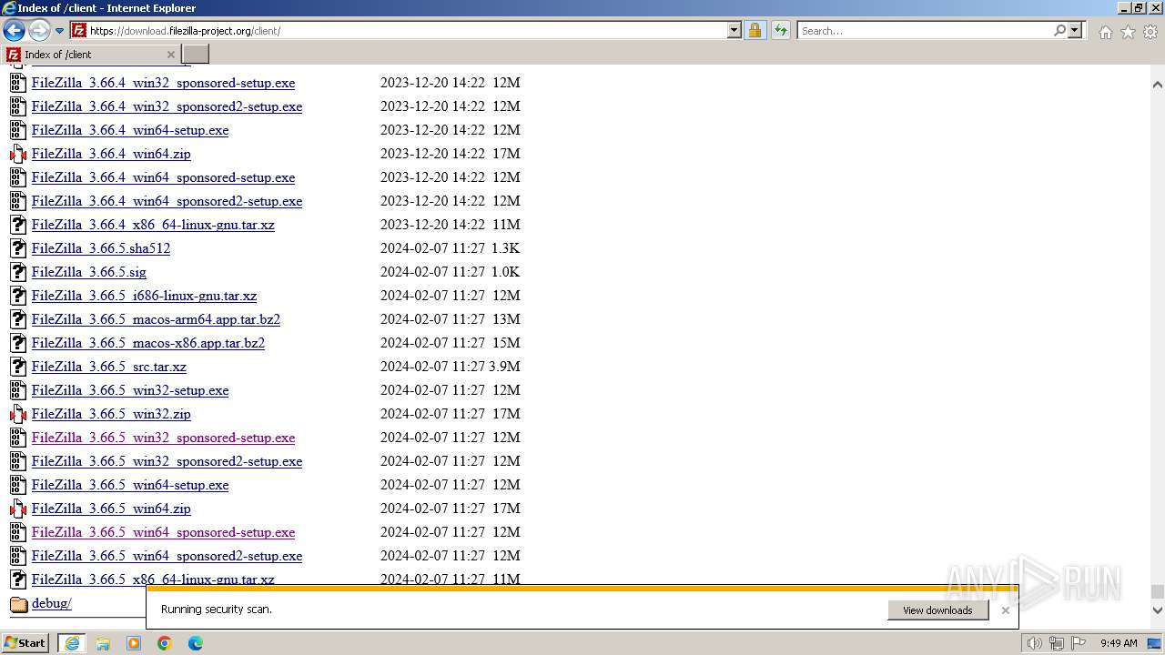
Task: Click the Home icon
Action: pyautogui.click(x=1105, y=32)
